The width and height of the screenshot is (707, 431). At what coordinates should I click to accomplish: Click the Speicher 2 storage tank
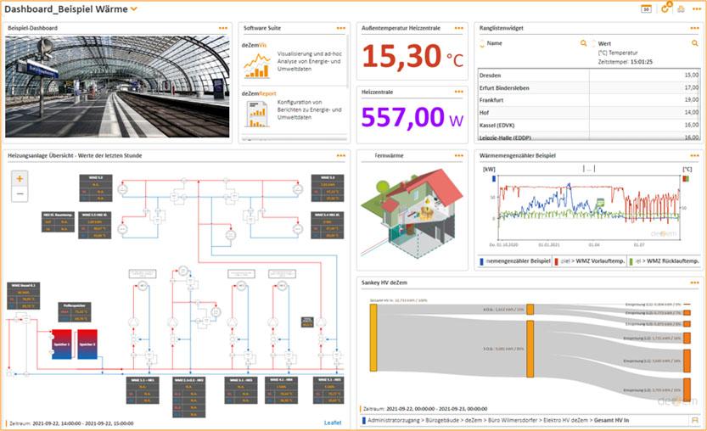pyautogui.click(x=87, y=344)
